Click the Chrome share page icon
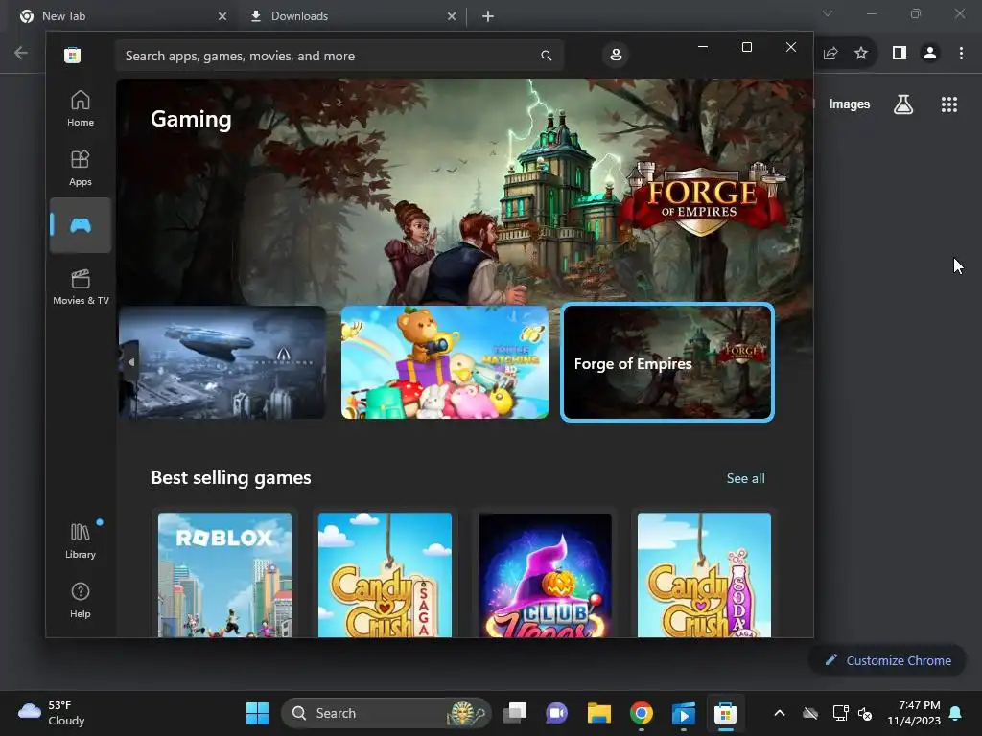 click(830, 54)
